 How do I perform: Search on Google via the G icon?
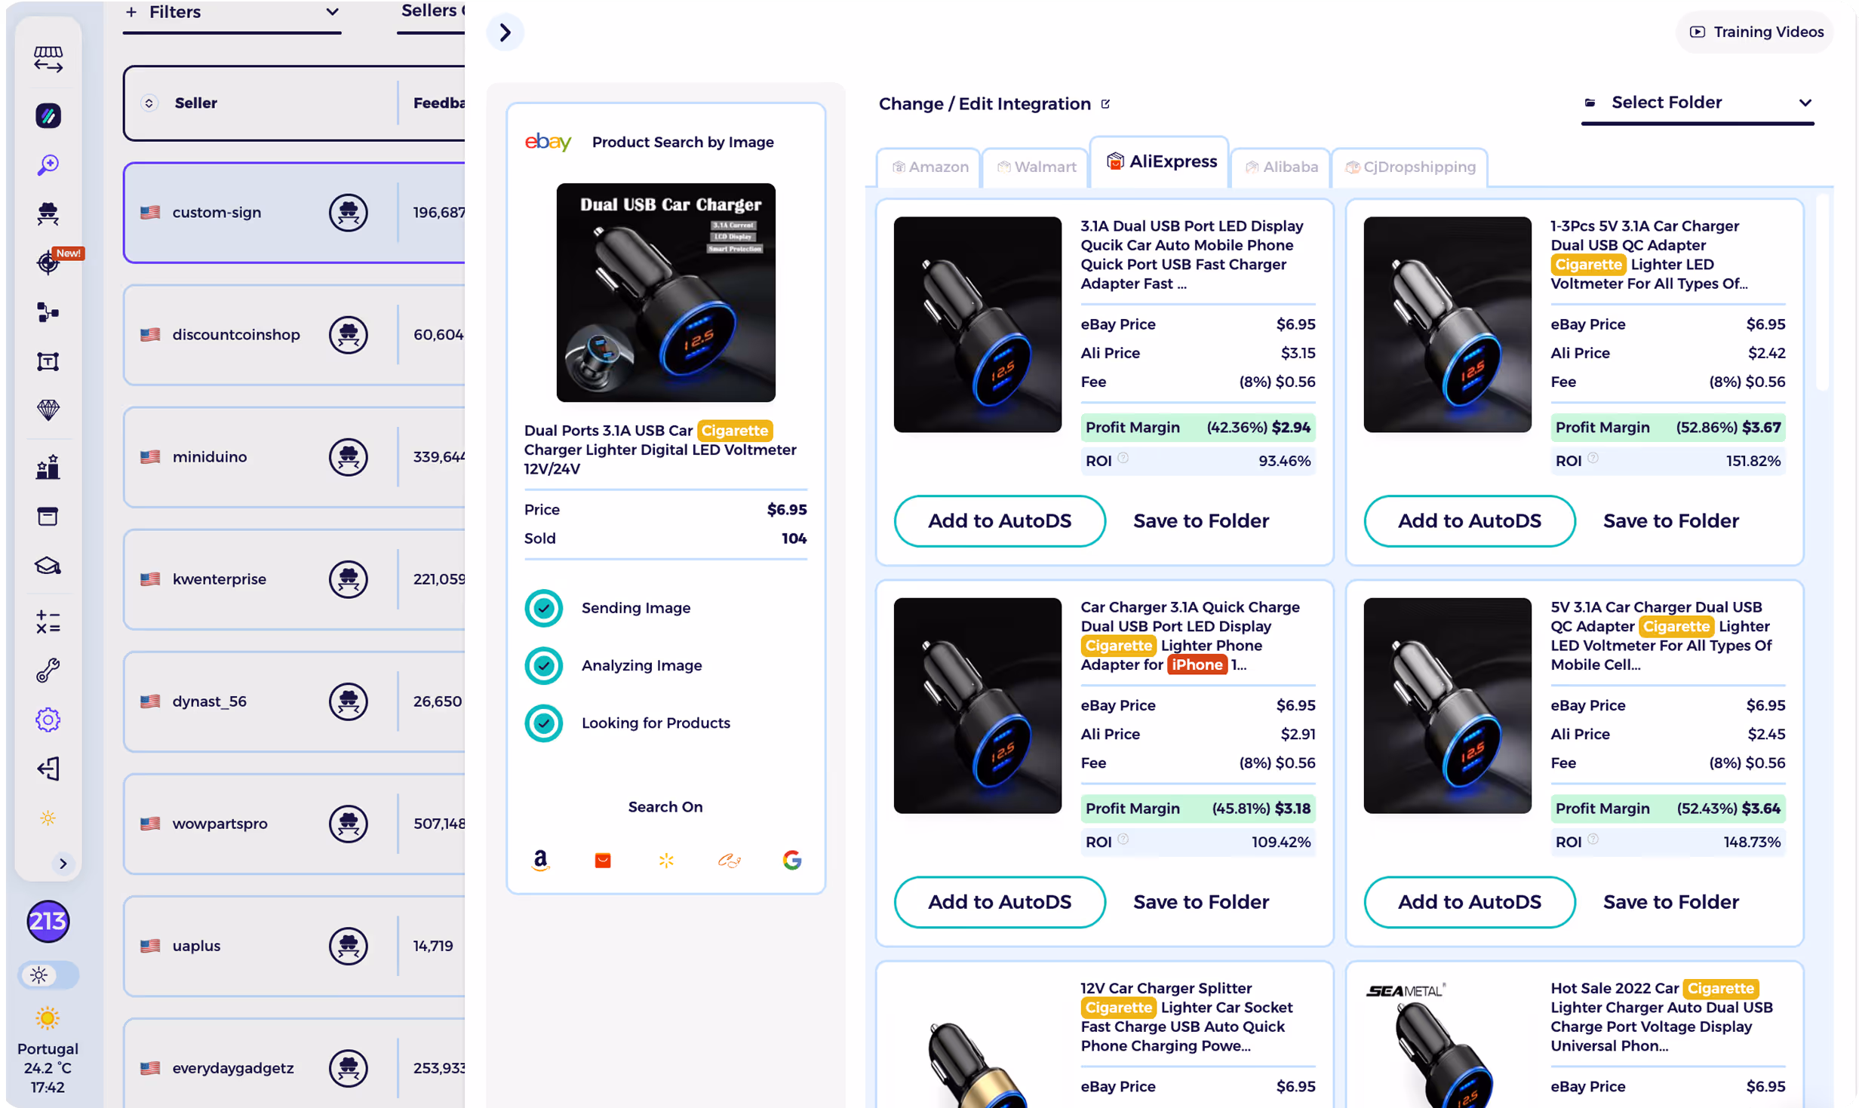coord(792,860)
